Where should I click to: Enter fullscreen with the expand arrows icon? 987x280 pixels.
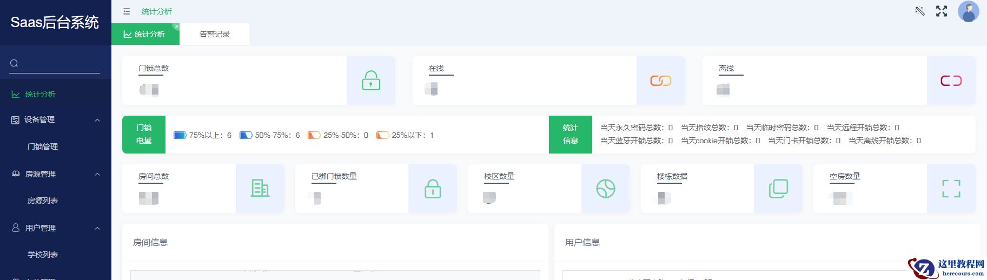click(942, 11)
